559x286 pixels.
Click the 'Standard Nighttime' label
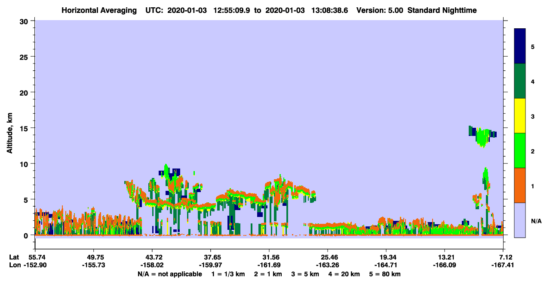442,10
